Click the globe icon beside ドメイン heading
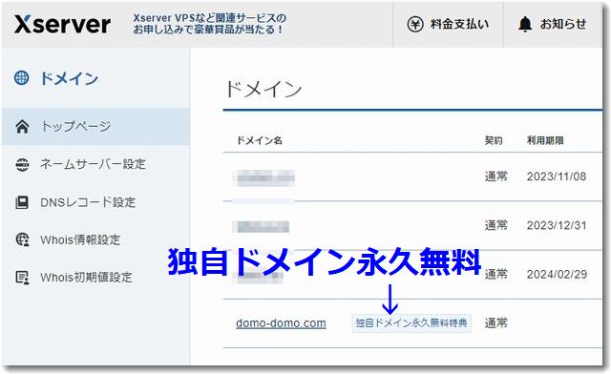Screen dimensions: 611x374 [x=21, y=78]
